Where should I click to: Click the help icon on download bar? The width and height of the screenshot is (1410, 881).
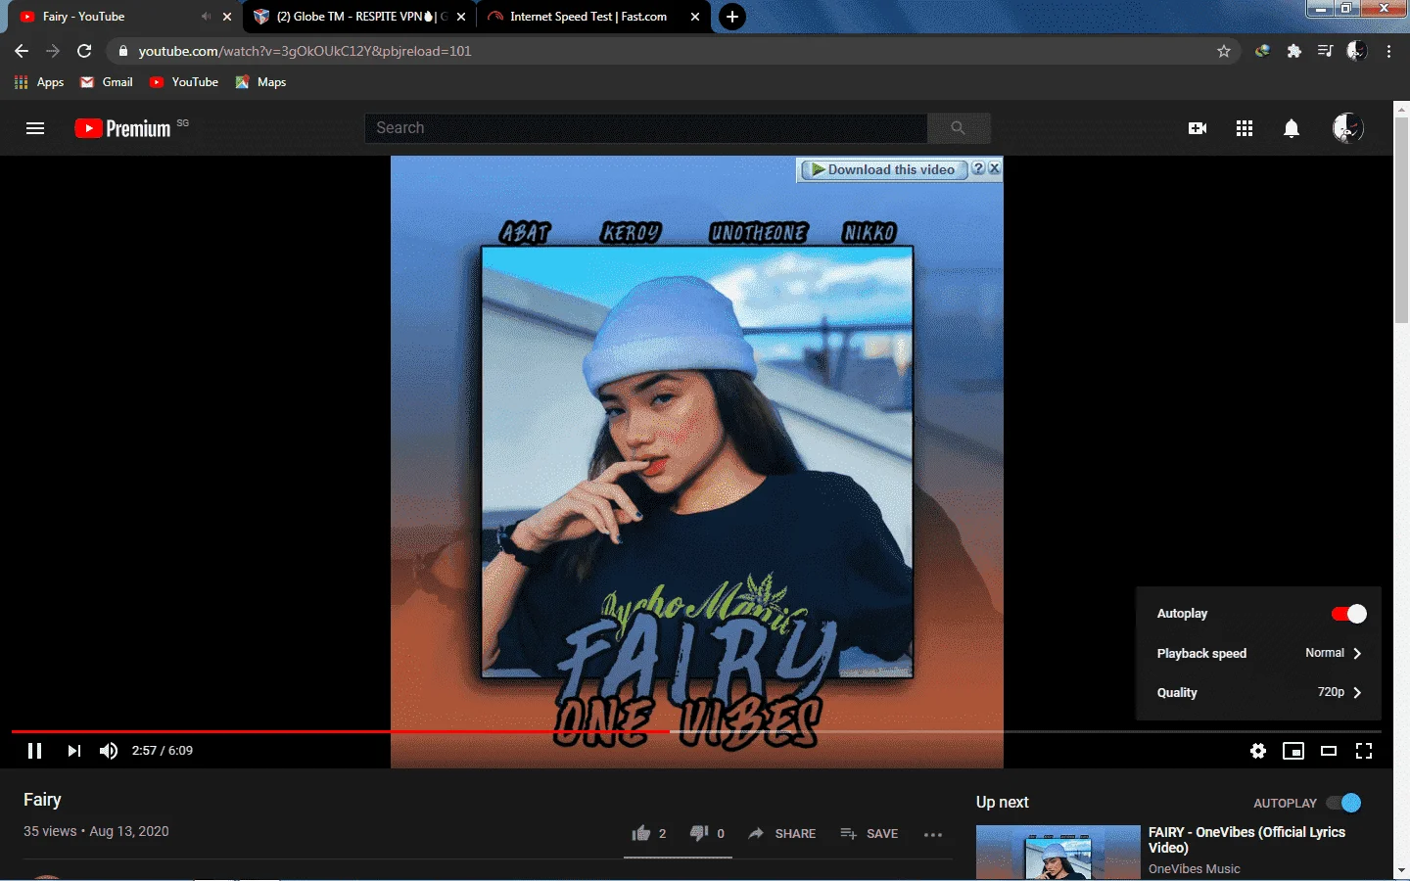coord(978,168)
